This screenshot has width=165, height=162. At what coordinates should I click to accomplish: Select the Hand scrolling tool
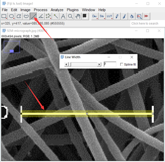click(x=78, y=16)
